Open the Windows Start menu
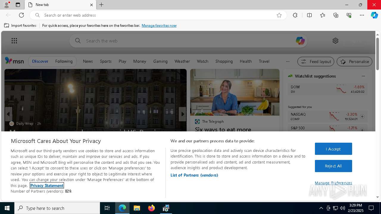 pos(7,208)
